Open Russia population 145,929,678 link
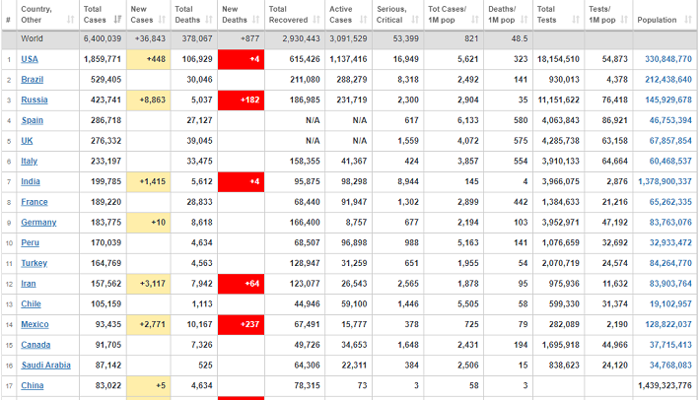 tap(667, 100)
